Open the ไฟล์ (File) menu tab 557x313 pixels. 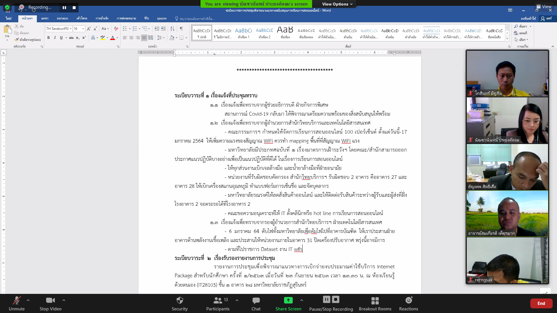tap(9, 18)
